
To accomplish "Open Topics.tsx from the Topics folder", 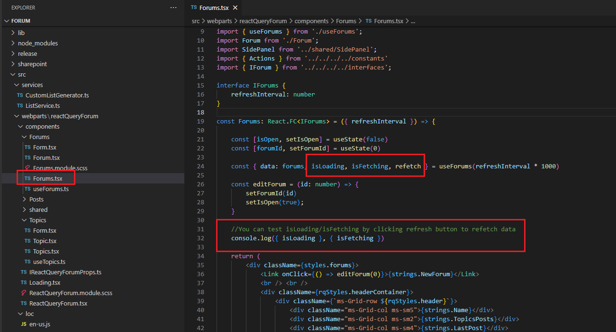I will tap(46, 252).
